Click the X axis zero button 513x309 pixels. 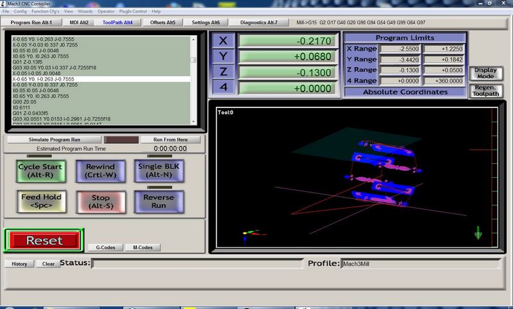pyautogui.click(x=223, y=41)
